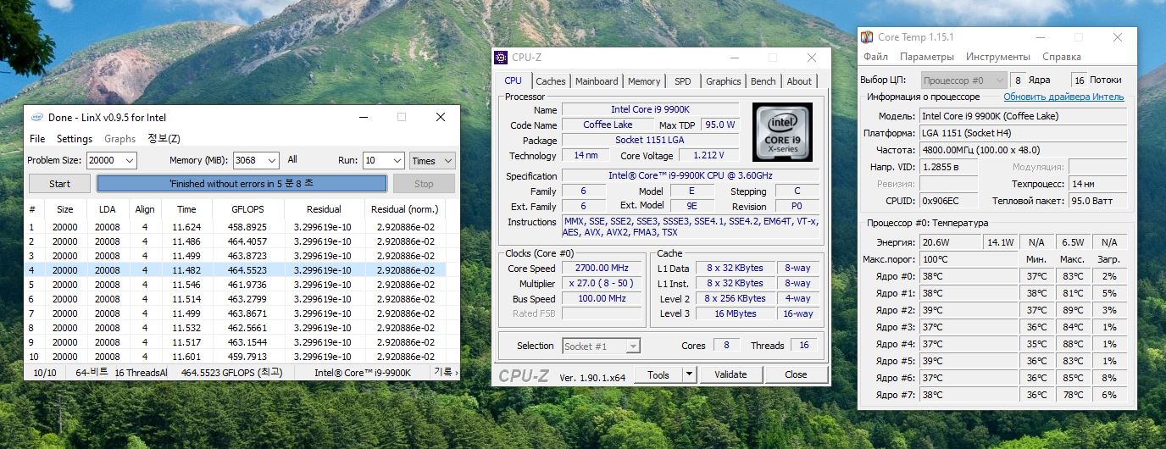Click the Обновить драйвера Интель link
The width and height of the screenshot is (1166, 449).
(x=1063, y=97)
